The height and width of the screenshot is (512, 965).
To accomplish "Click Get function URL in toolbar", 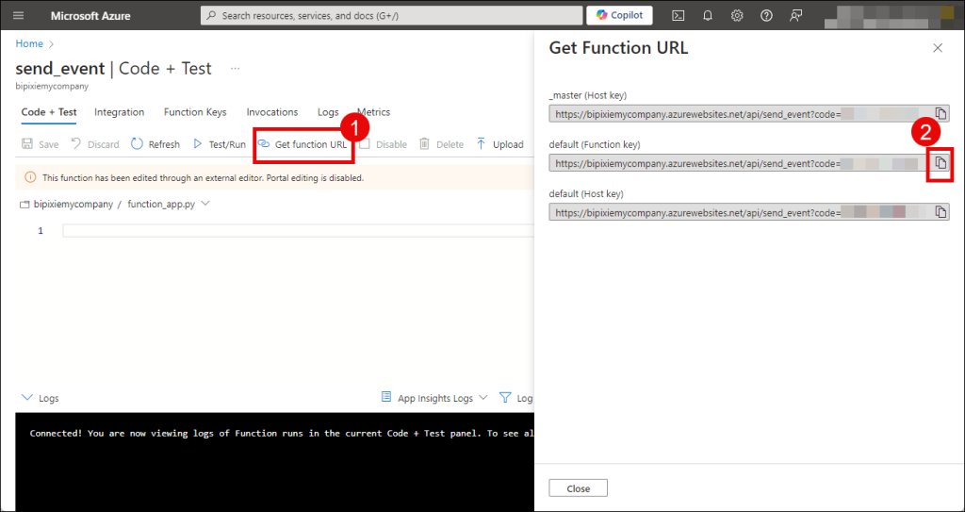I will click(x=303, y=144).
